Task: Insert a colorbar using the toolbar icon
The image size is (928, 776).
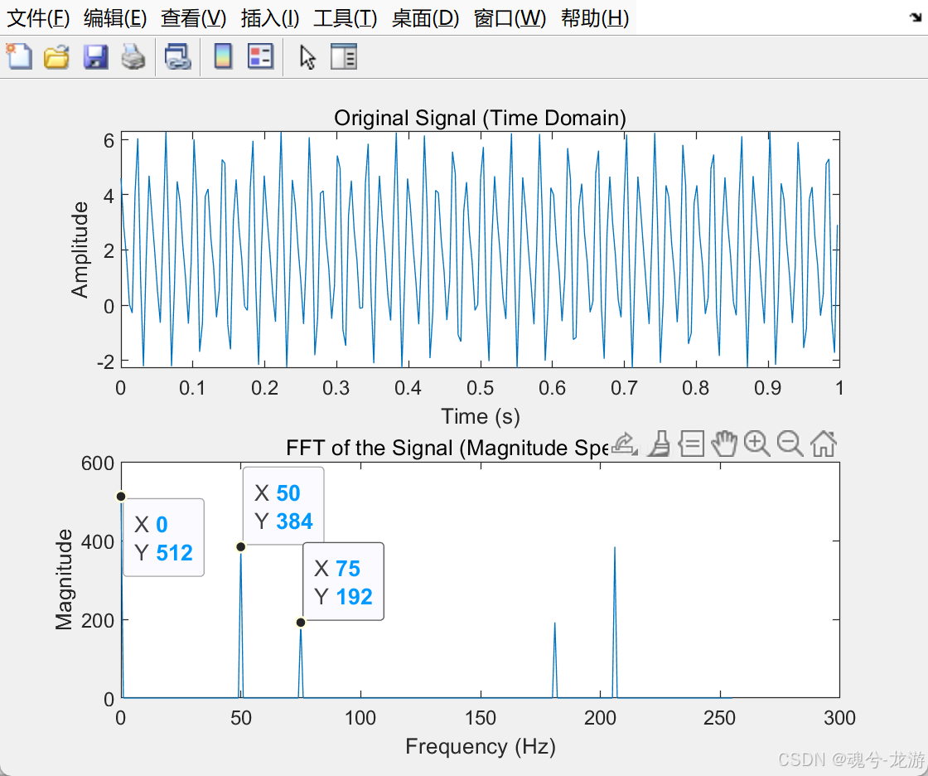Action: tap(223, 57)
